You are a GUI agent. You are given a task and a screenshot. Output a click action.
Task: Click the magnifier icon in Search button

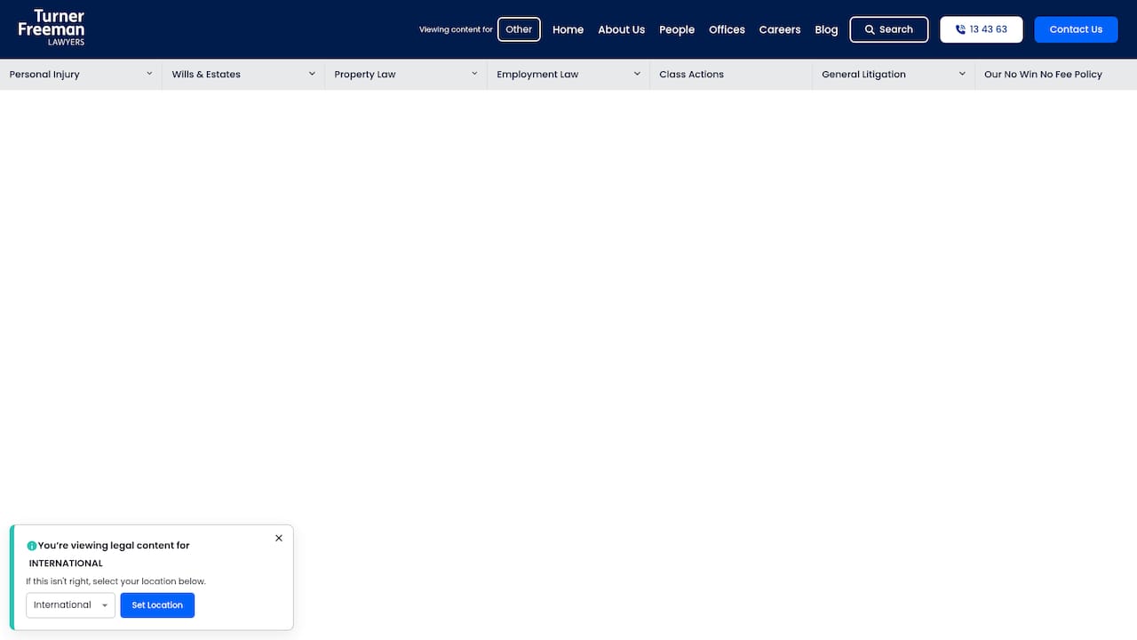coord(871,29)
